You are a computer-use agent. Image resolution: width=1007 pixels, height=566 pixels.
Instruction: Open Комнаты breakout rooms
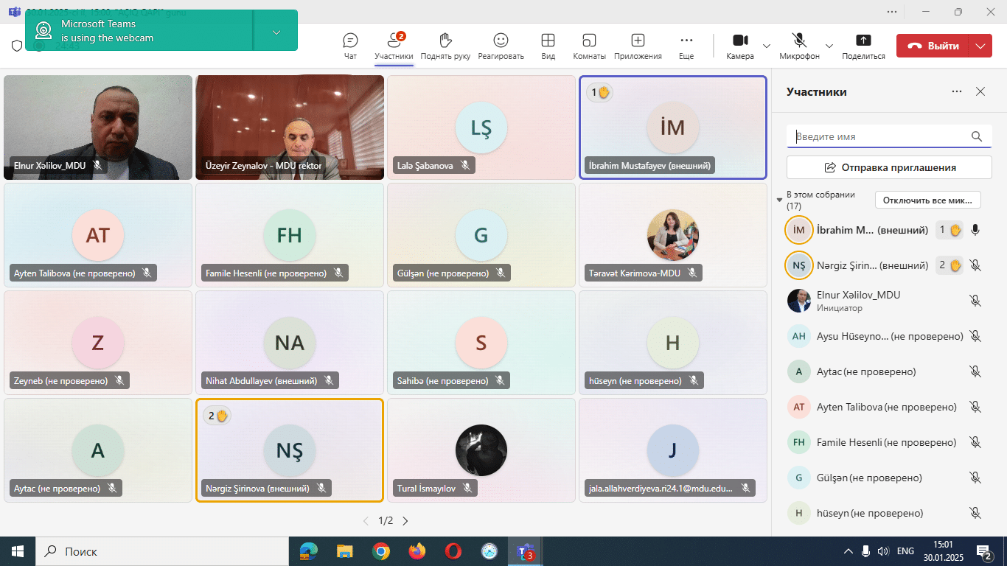point(589,41)
